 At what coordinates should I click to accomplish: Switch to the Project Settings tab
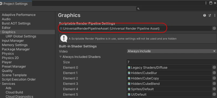(16, 4)
